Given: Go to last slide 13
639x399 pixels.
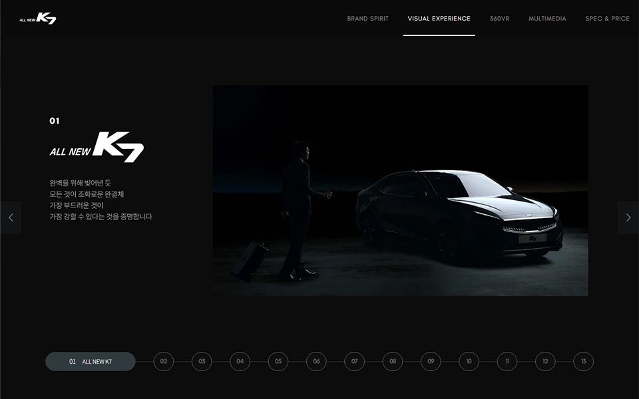Looking at the screenshot, I should pyautogui.click(x=583, y=362).
